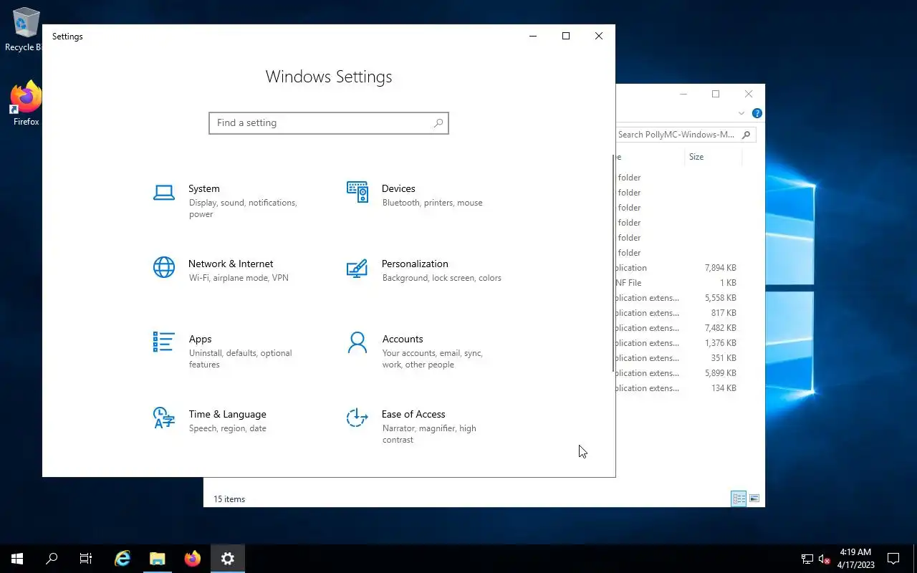
Task: Click the Search PollyMC-Windows box
Action: [x=686, y=135]
